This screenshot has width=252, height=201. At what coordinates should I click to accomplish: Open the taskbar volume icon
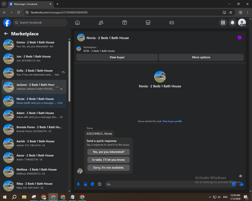point(219,197)
